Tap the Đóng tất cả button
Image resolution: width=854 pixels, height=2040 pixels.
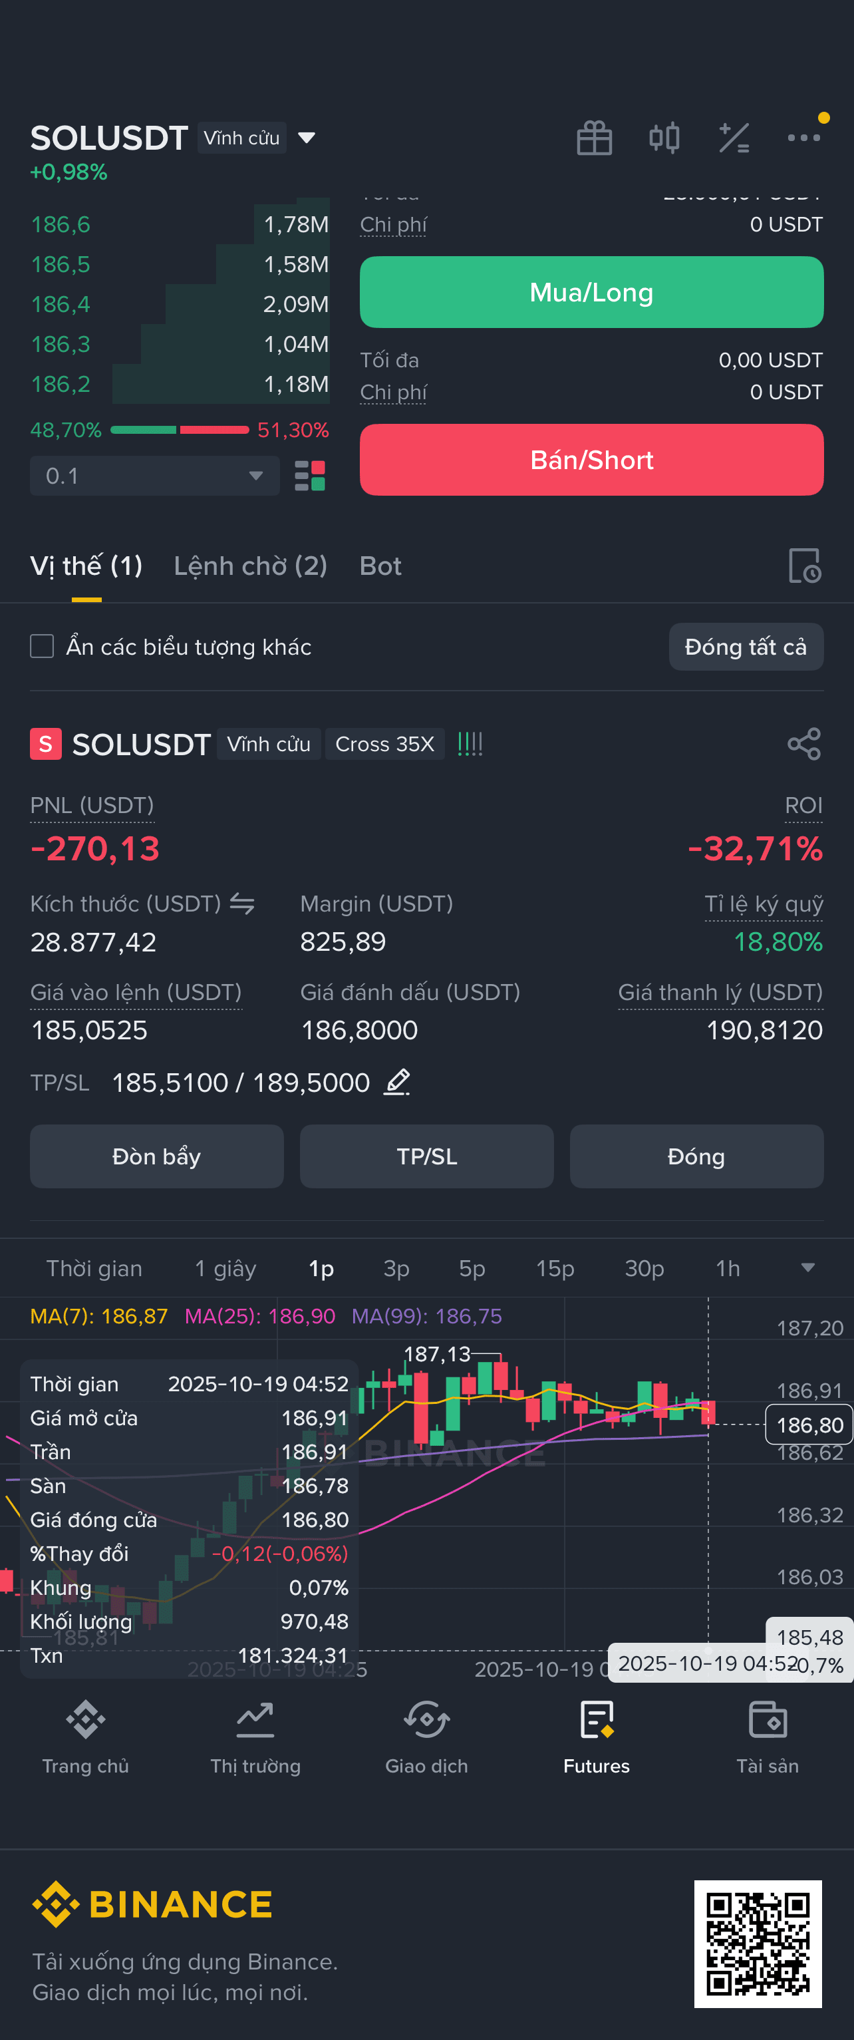pos(746,646)
